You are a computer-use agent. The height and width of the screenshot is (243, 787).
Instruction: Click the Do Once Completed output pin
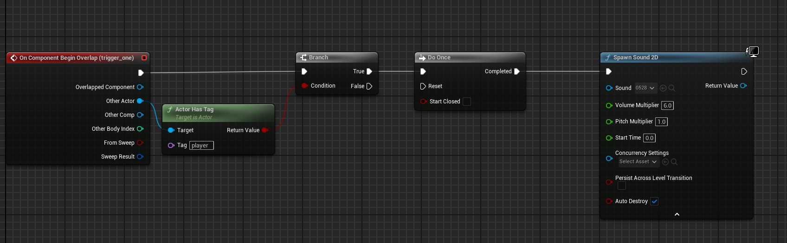point(517,71)
